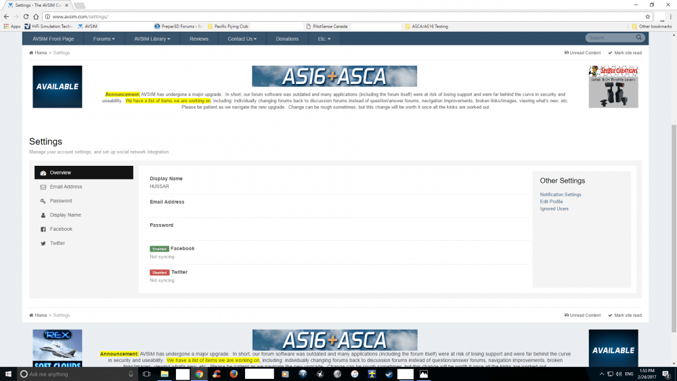Click the Edit Profile link

point(551,202)
